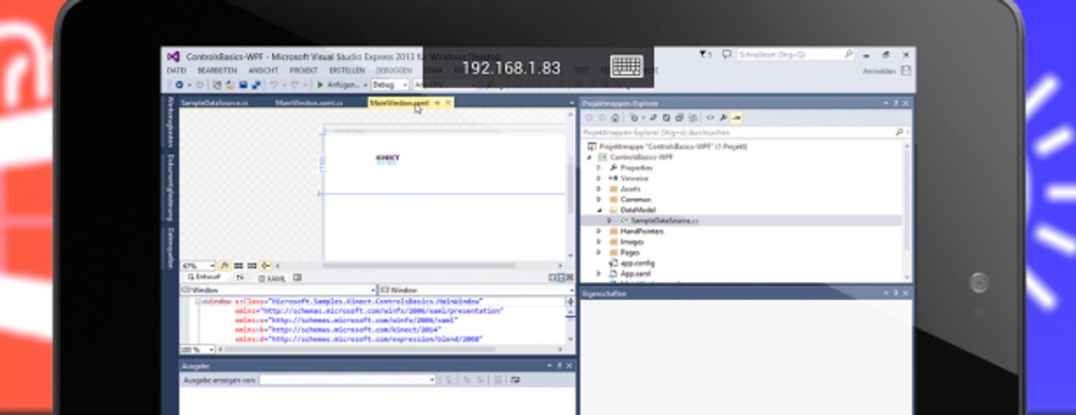Toggle snap lines button in designer
This screenshot has height=415, width=1076.
265,265
